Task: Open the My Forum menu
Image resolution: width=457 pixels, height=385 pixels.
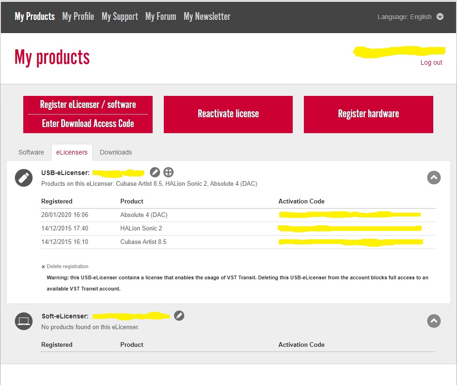Action: pyautogui.click(x=161, y=17)
